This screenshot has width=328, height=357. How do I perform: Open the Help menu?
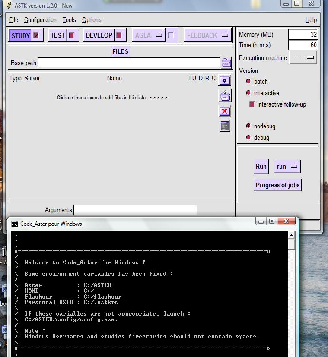pyautogui.click(x=311, y=20)
